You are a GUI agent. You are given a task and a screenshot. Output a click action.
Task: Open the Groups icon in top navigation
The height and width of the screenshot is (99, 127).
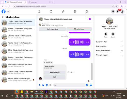click(x=87, y=11)
